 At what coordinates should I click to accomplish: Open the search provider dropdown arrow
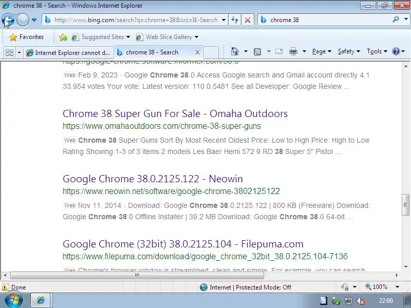(406, 20)
